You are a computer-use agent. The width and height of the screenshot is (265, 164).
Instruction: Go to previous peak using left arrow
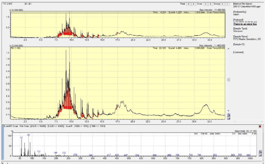(x=189, y=3)
